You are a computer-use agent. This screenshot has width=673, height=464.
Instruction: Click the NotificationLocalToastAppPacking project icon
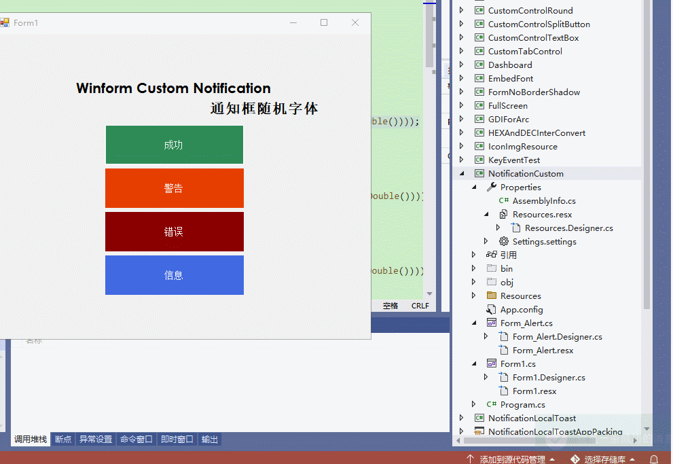478,431
